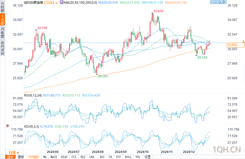Image resolution: width=245 pixels, height=159 pixels.
Task: Apply the VOL indicator
Action: (x=138, y=157)
